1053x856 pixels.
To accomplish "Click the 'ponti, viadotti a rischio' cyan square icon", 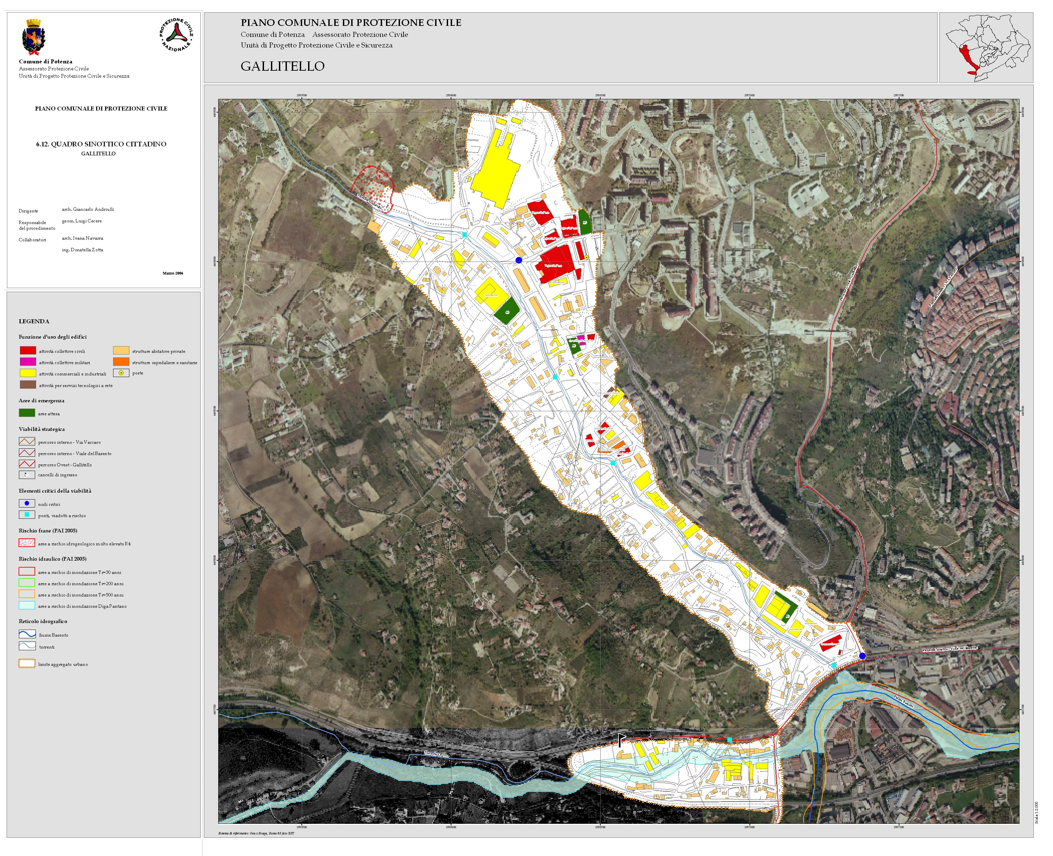I will [27, 515].
